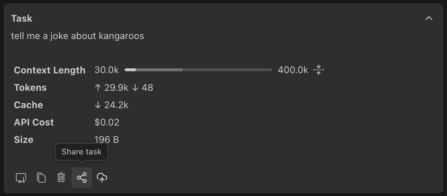Click the 196 B size value
Screen dimensions: 447x196
[107, 140]
